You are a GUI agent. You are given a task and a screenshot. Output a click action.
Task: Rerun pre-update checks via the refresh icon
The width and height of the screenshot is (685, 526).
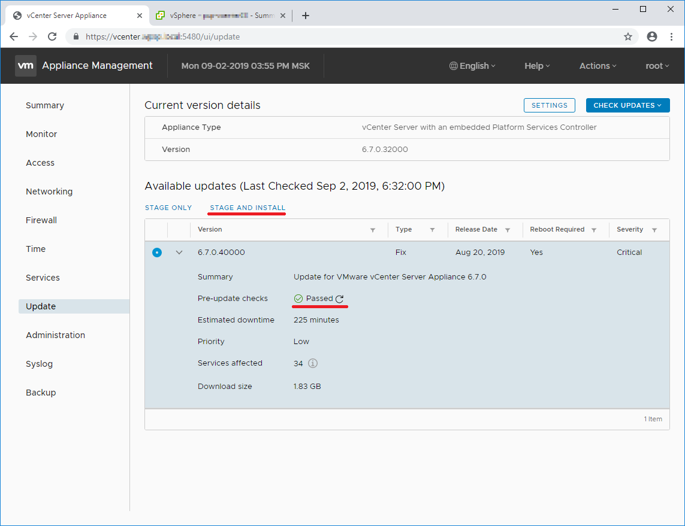pyautogui.click(x=339, y=298)
